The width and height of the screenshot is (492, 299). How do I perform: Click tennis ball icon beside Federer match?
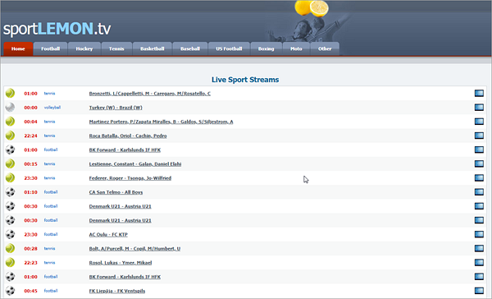[x=10, y=178]
